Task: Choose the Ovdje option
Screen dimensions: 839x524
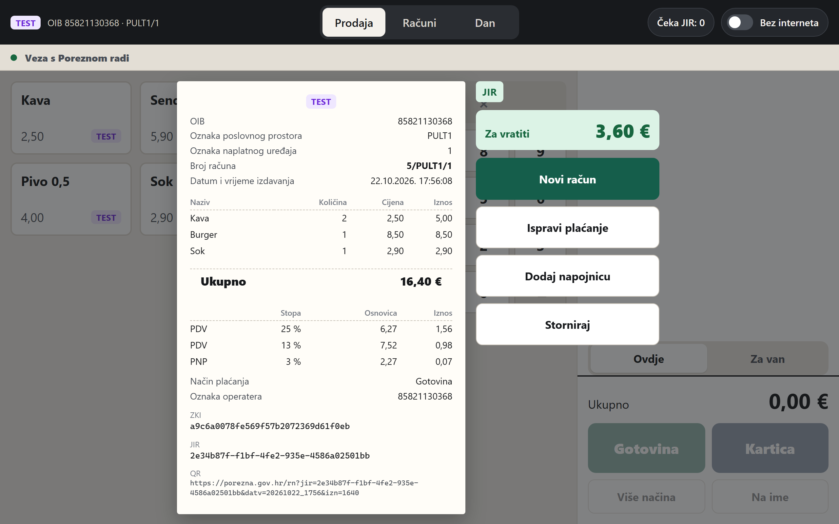Action: pos(648,359)
